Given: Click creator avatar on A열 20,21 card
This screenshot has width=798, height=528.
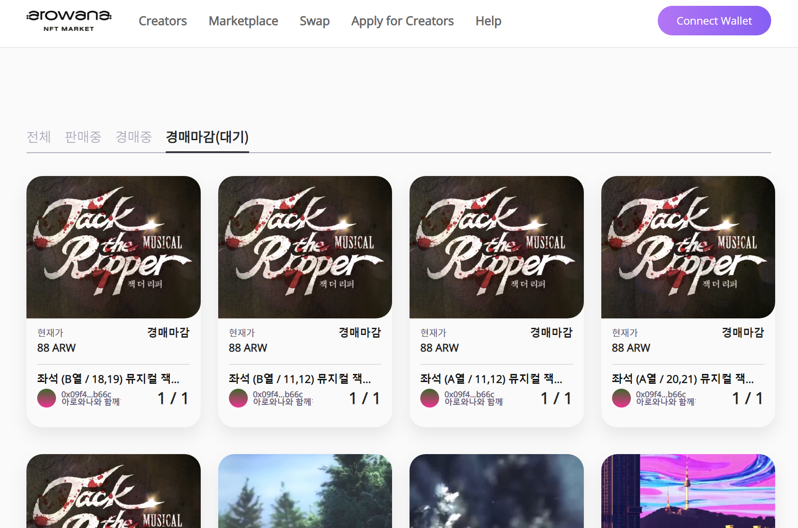Looking at the screenshot, I should click(x=621, y=398).
